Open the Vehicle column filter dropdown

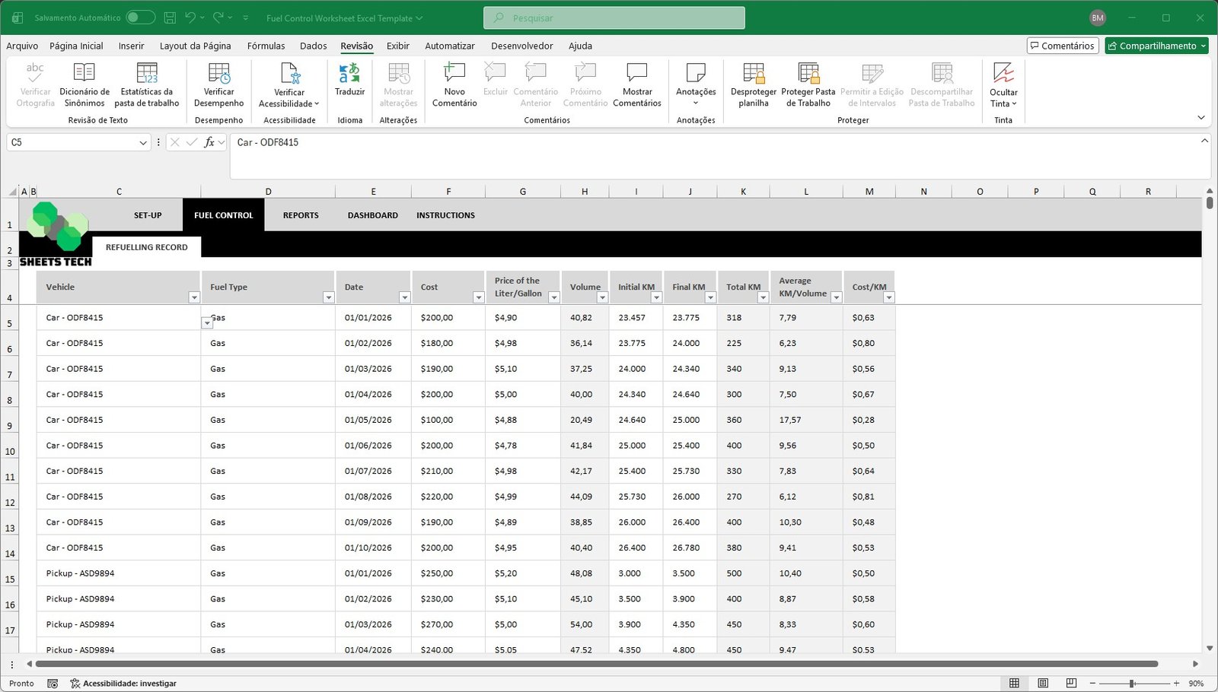pyautogui.click(x=194, y=297)
